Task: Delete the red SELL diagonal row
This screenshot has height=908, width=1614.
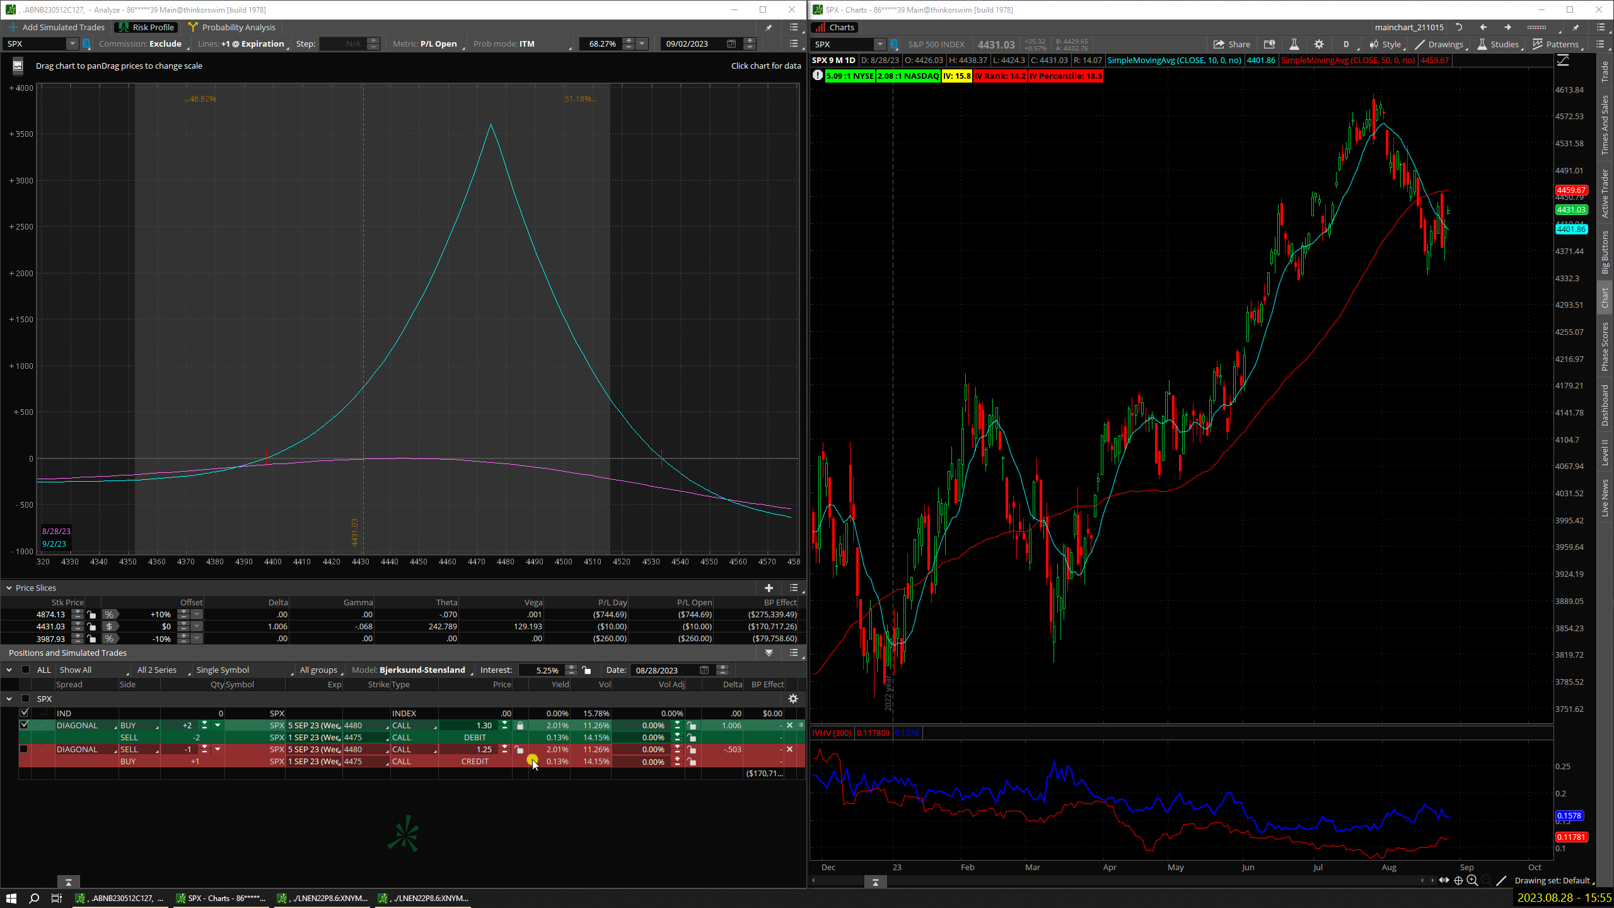Action: [789, 750]
